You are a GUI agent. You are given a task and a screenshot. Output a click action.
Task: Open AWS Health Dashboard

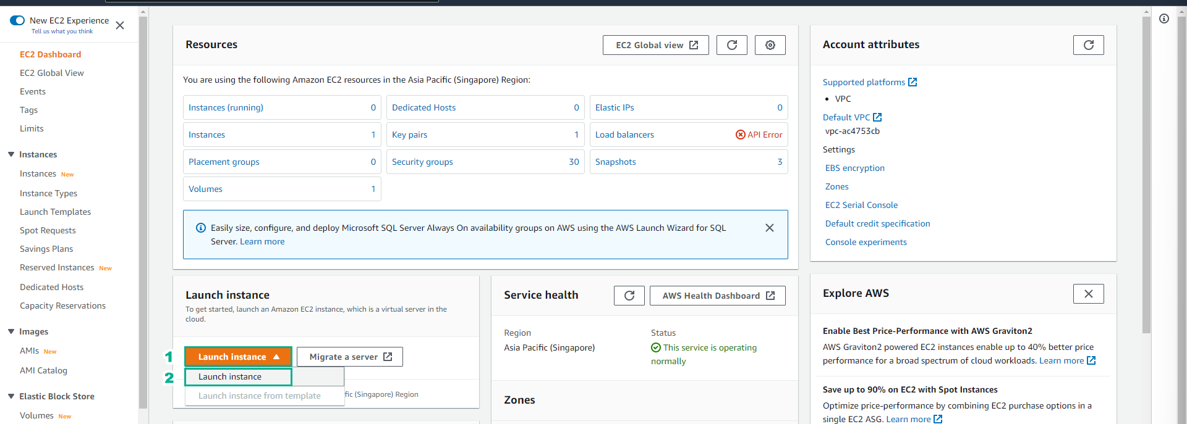(718, 296)
